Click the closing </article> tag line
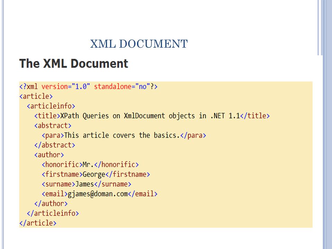 [38, 223]
